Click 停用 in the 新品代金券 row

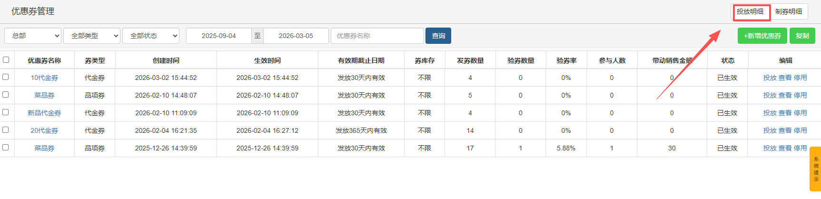(x=801, y=113)
